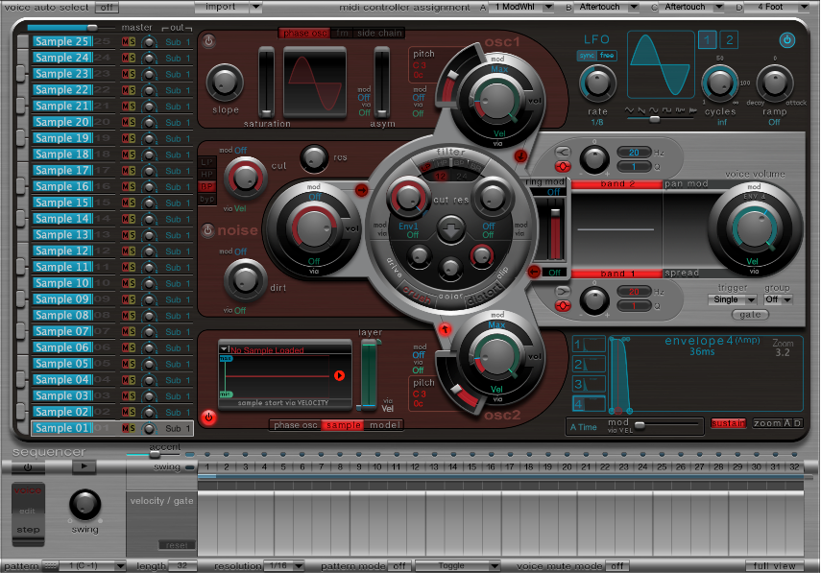
Task: Select EQ band 2 shelving icon
Action: tap(563, 152)
